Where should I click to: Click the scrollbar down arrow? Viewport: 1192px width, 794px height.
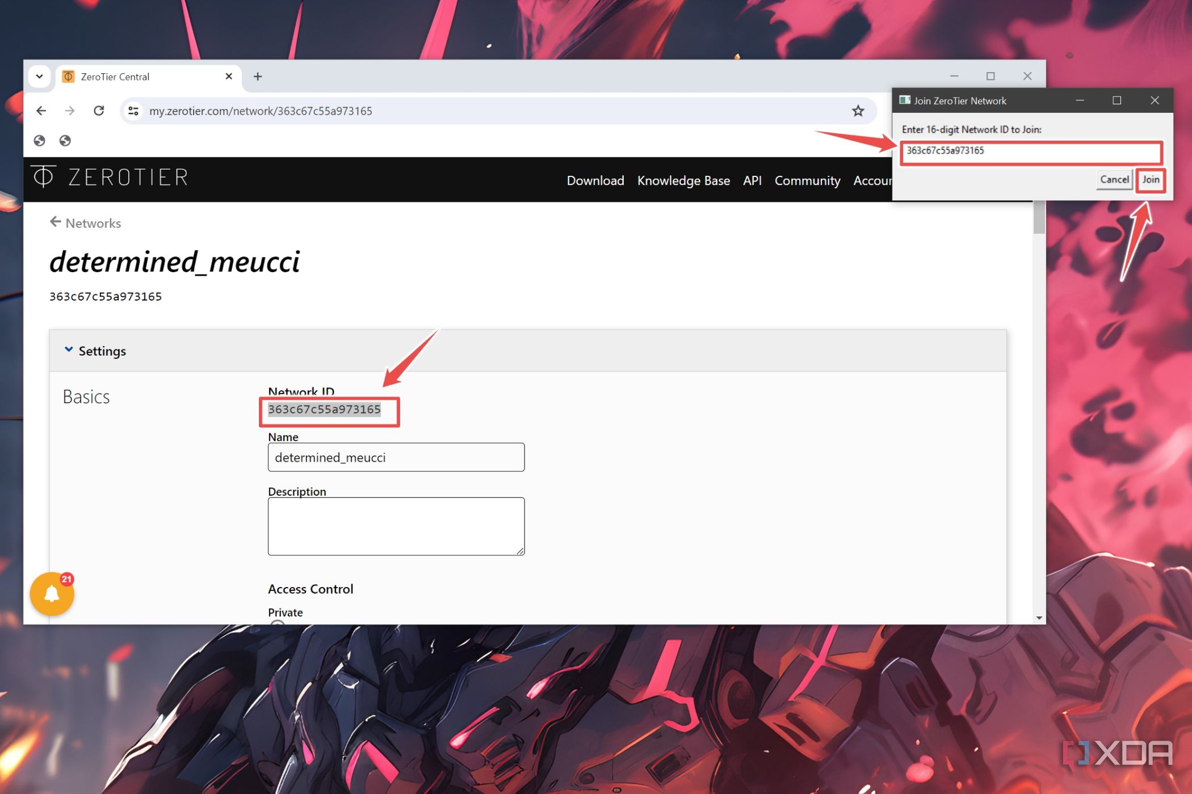[x=1039, y=618]
